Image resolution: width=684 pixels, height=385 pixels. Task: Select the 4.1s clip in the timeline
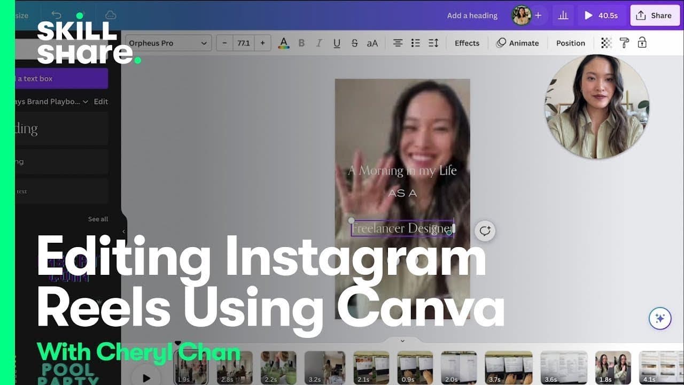point(662,368)
